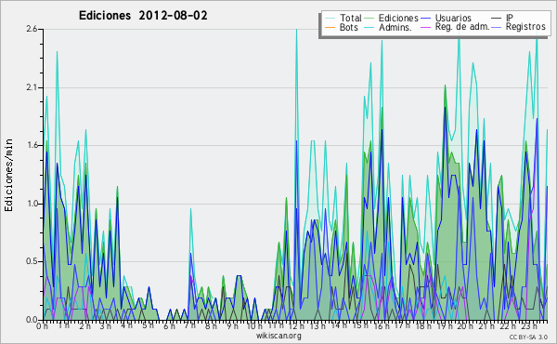
Task: Click the 23 h x-axis marker
Action: [529, 326]
